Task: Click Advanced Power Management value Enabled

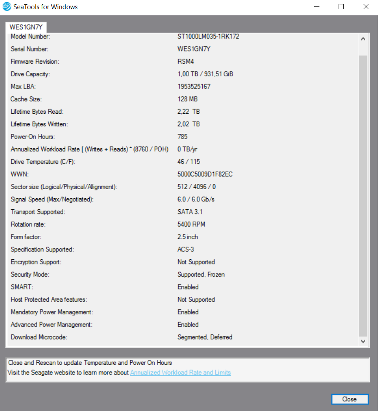Action: click(x=188, y=325)
